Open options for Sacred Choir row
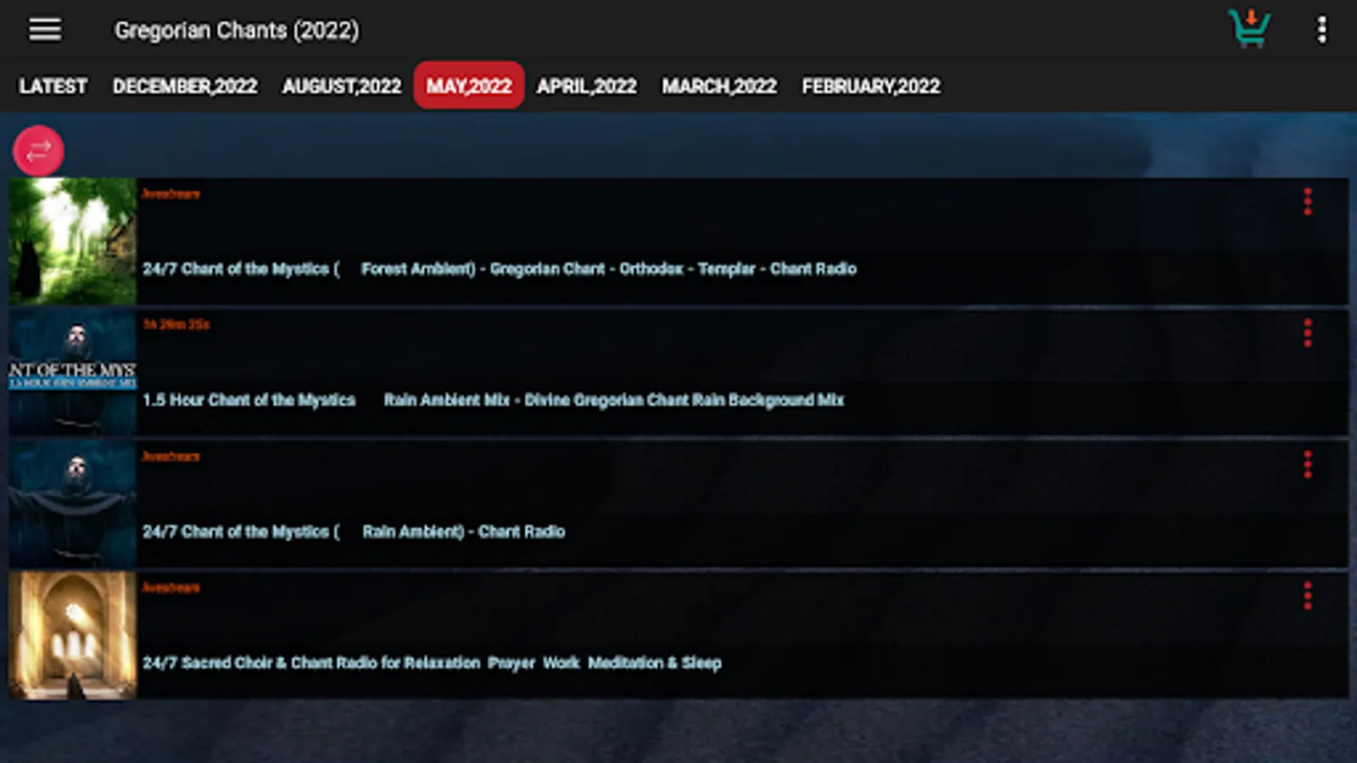The image size is (1357, 763). [1307, 596]
